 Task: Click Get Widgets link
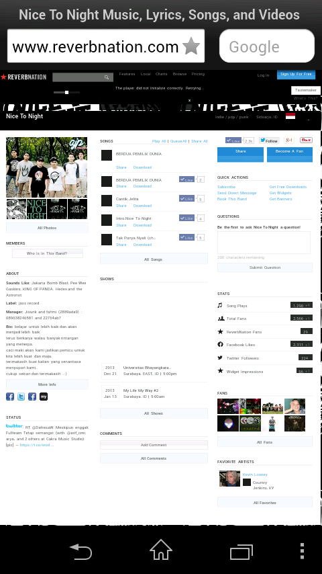click(x=280, y=193)
